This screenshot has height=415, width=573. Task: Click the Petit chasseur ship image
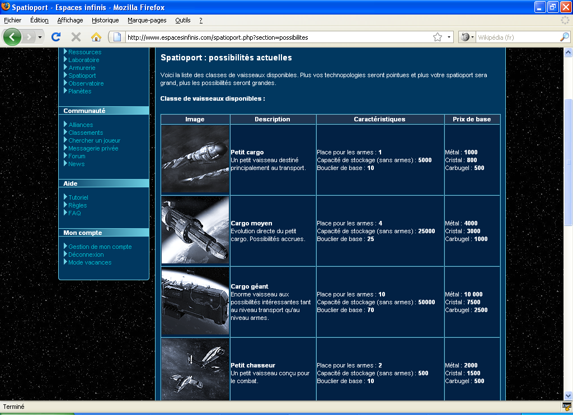pyautogui.click(x=195, y=369)
